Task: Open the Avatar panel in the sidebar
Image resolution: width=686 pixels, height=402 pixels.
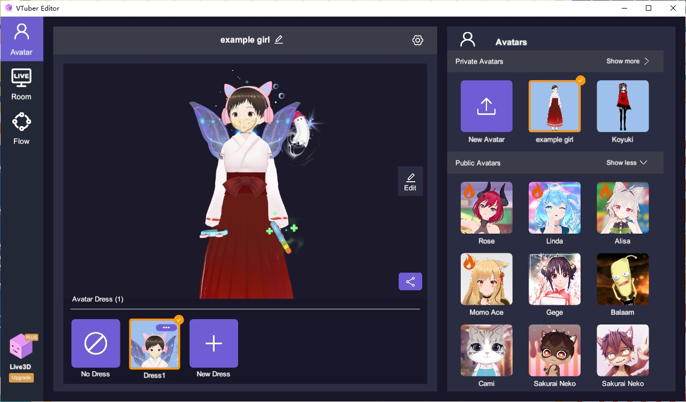Action: [x=21, y=39]
